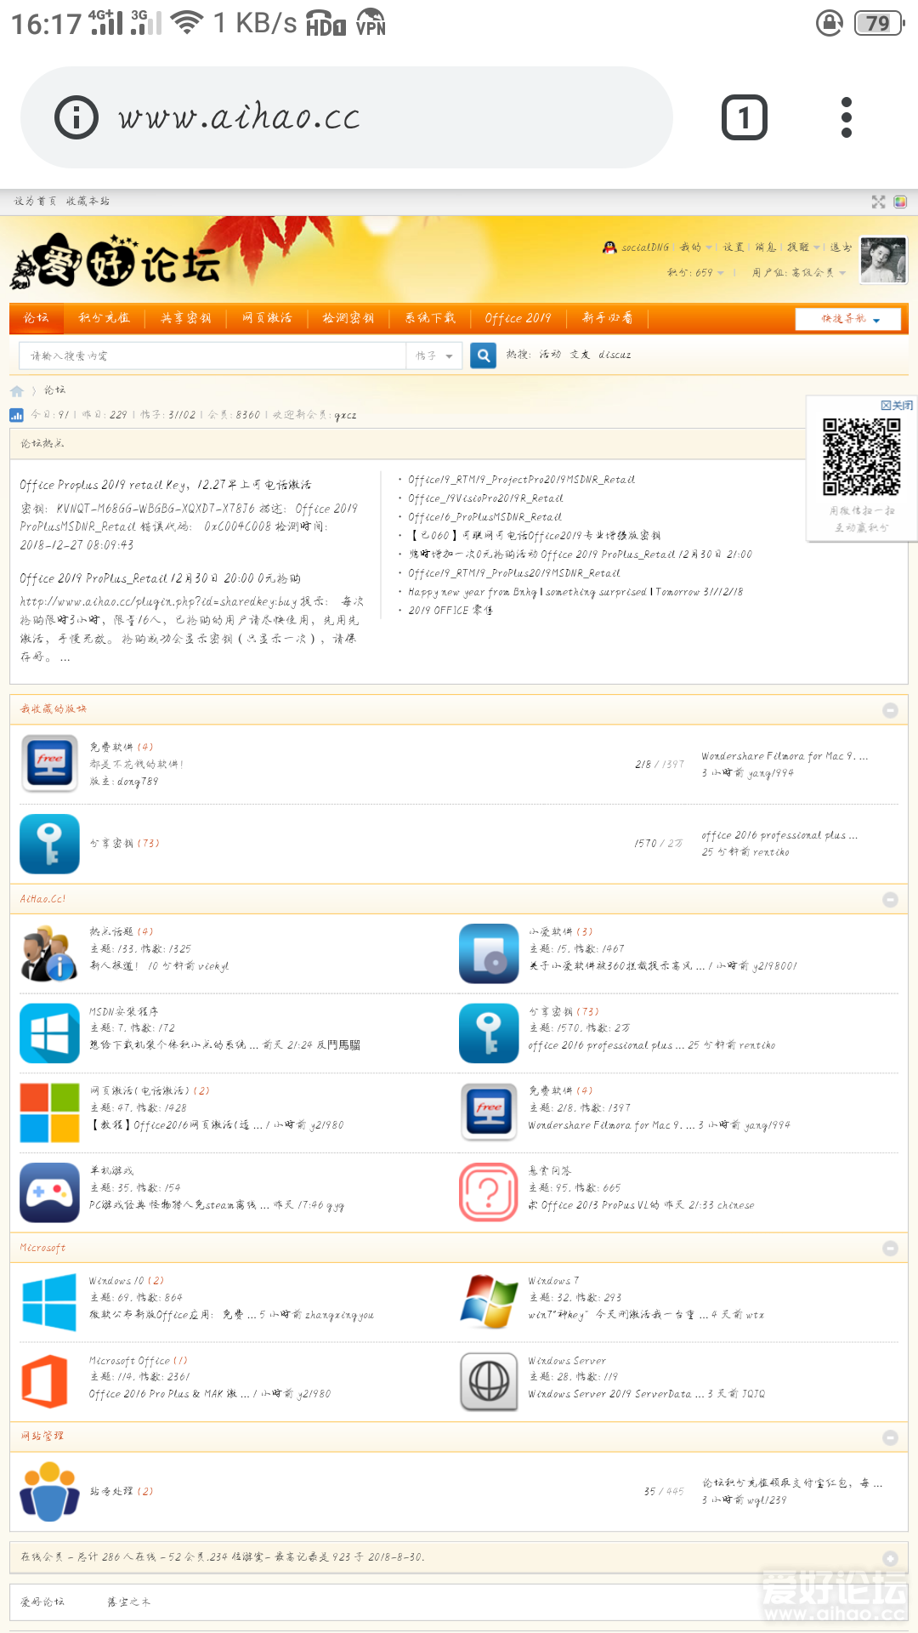Screen dimensions: 918x1633
Task: Toggle widescreen view with the expand-arrows icon
Action: [x=878, y=202]
